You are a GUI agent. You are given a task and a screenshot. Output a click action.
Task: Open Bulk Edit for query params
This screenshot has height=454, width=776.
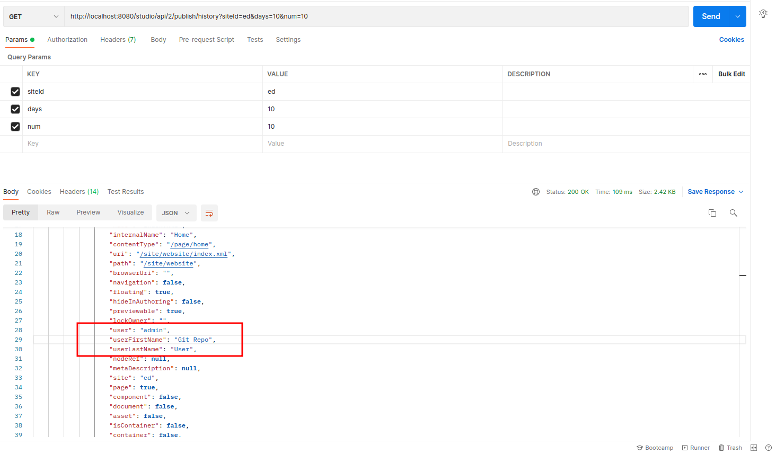731,74
